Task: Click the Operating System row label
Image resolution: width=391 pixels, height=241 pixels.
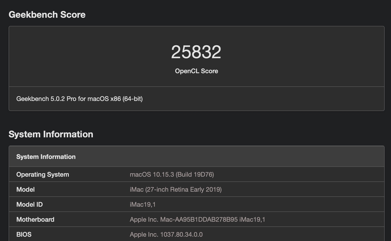Action: (43, 174)
